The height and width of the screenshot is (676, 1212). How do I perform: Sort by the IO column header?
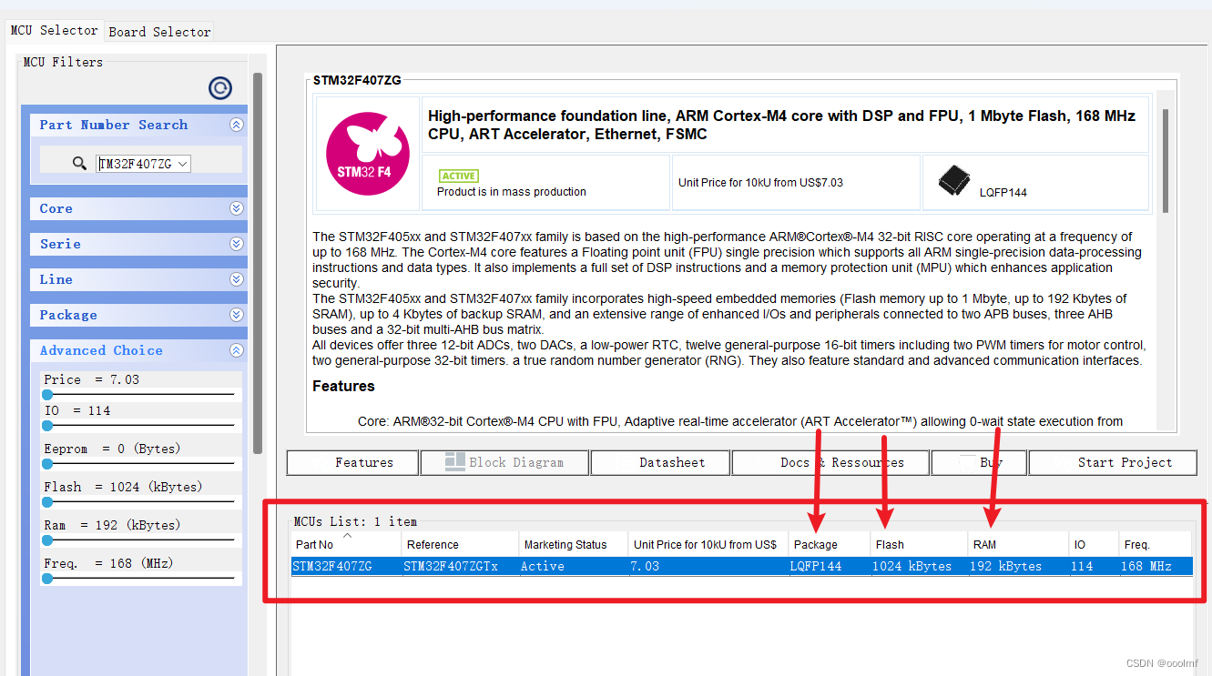(1094, 544)
